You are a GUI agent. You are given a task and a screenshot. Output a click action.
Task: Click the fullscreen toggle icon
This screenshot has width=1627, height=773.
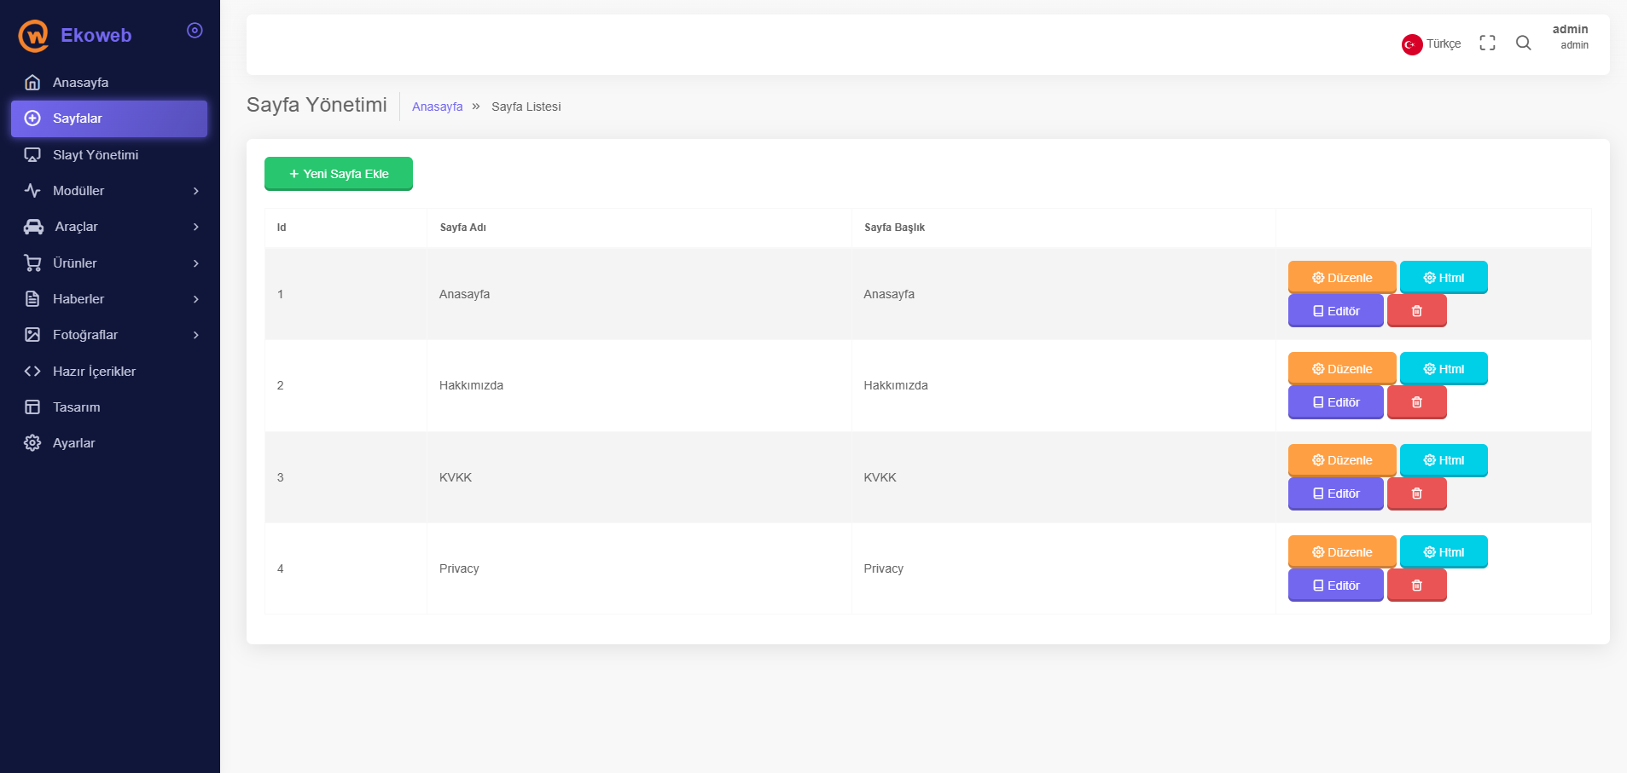[1487, 43]
